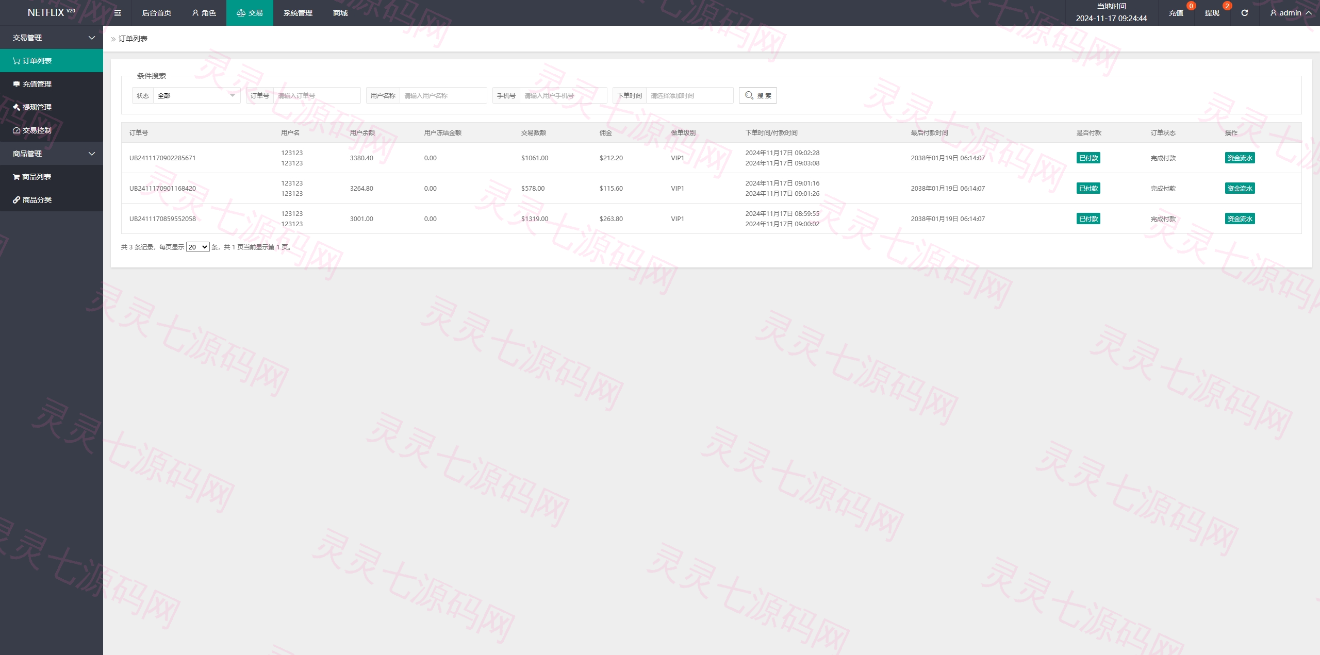This screenshot has width=1320, height=655.
Task: Open the 商城 tab
Action: point(340,13)
